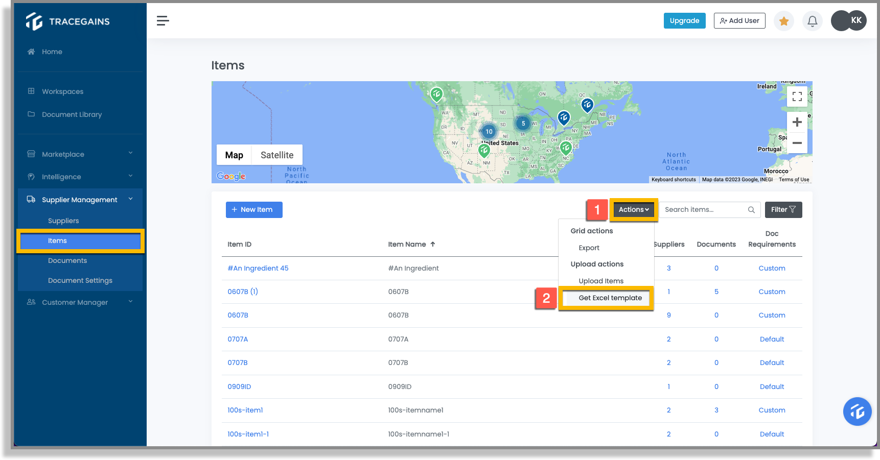Open notifications bell icon

813,21
